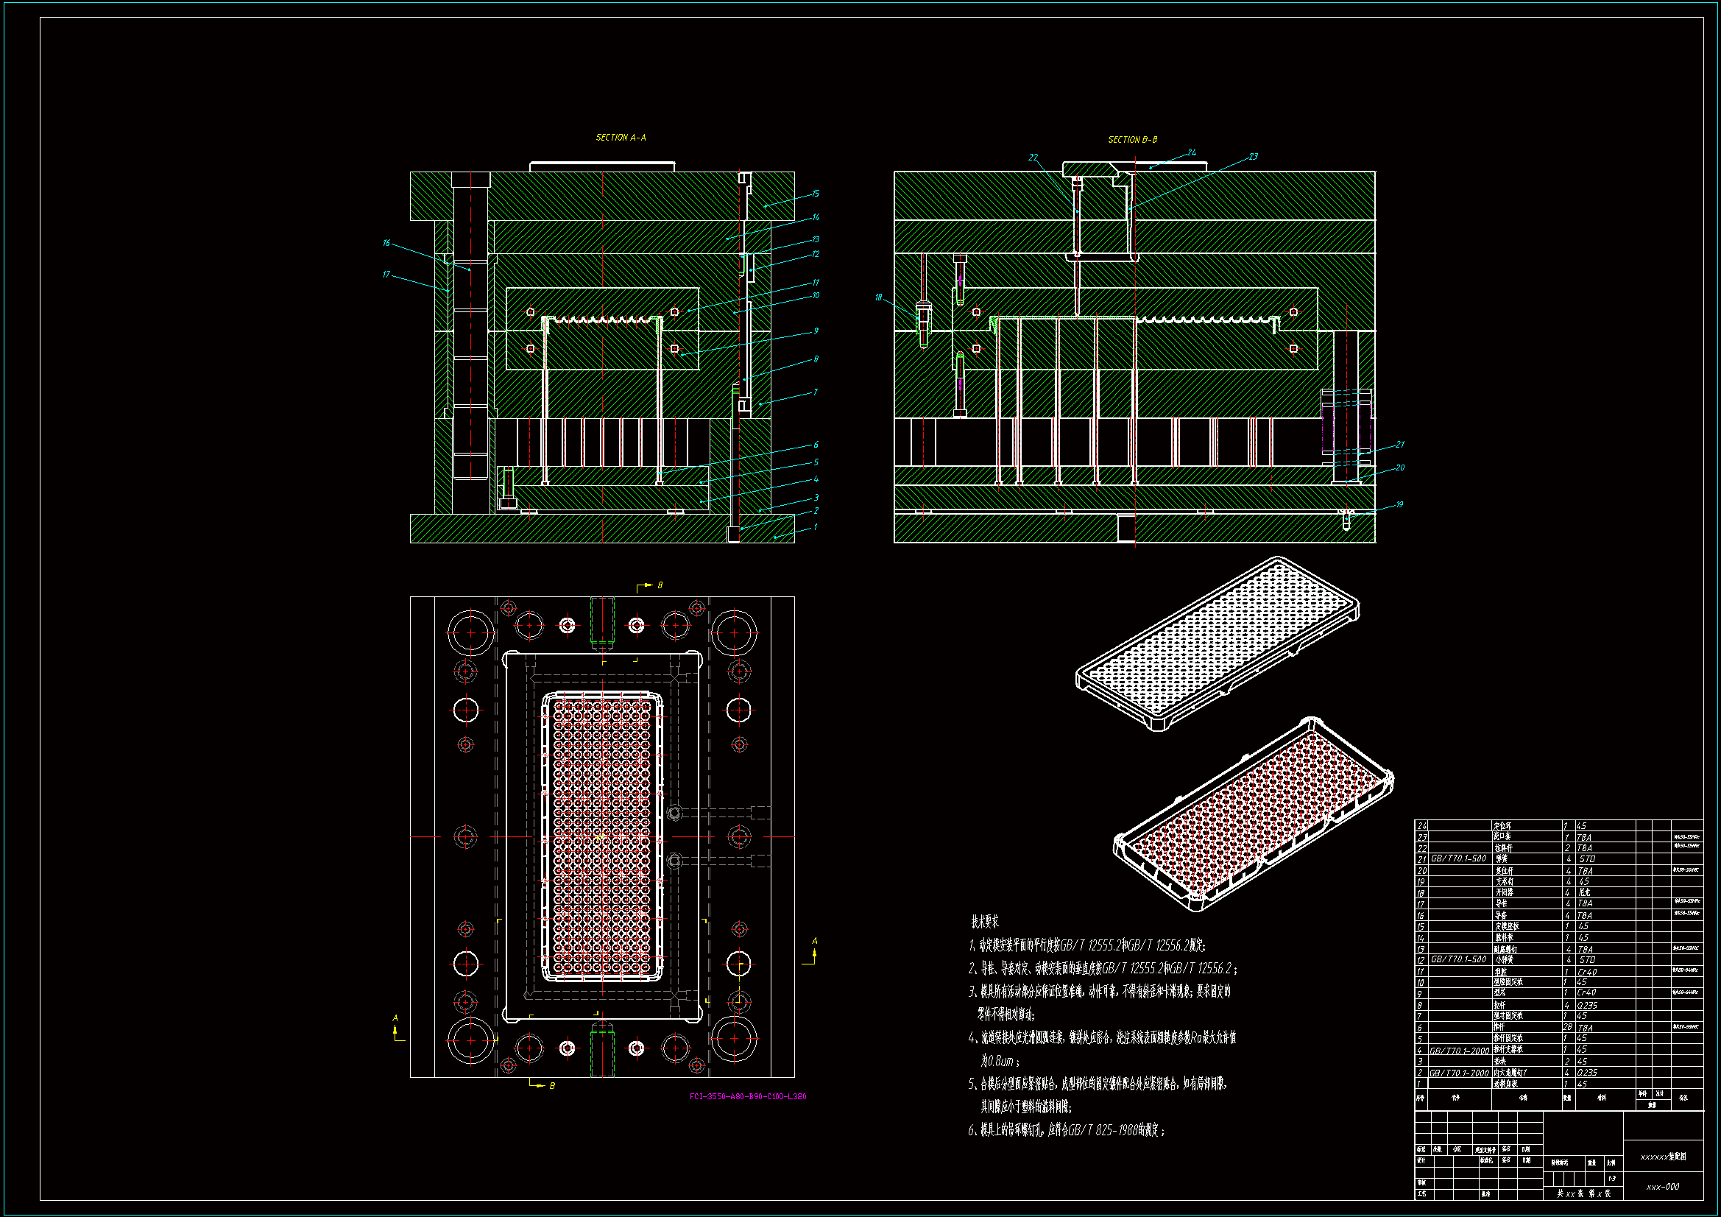1721x1217 pixels.
Task: Click the xxxxxx装配图 title cell
Action: pyautogui.click(x=1663, y=1157)
